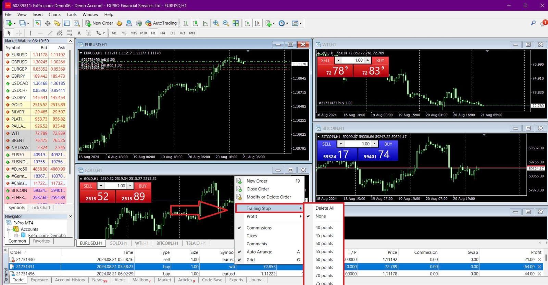Toggle Commissions column in context menu
The image size is (548, 285).
(259, 228)
